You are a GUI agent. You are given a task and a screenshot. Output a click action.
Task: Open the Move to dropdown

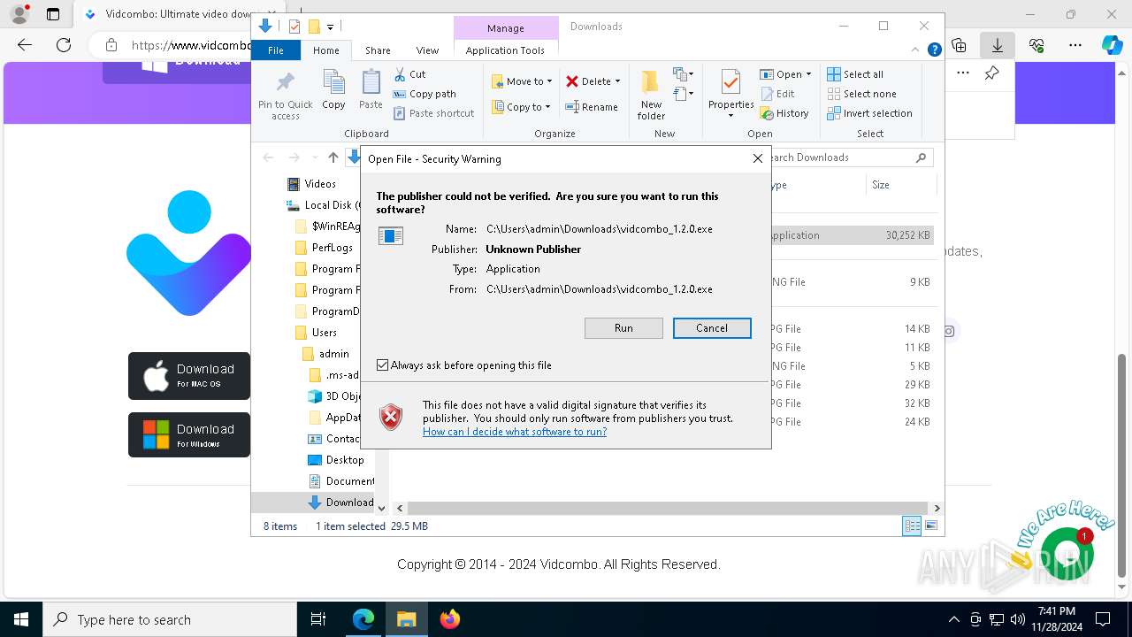(x=522, y=81)
